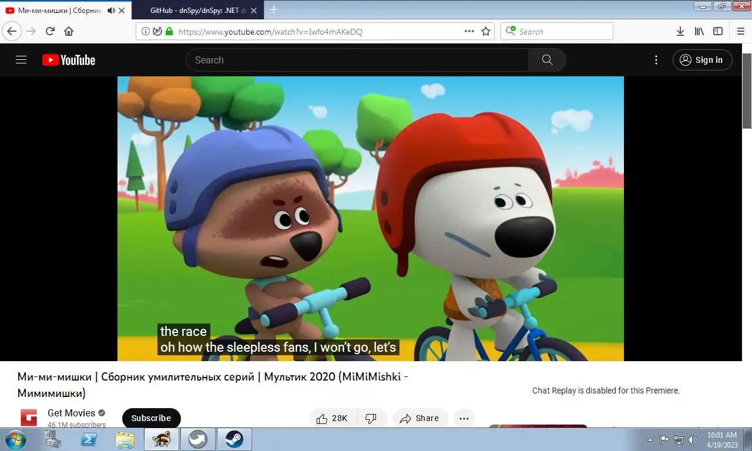Click the video title Ми-ми-мишки Сборник
This screenshot has width=752, height=451.
[213, 385]
